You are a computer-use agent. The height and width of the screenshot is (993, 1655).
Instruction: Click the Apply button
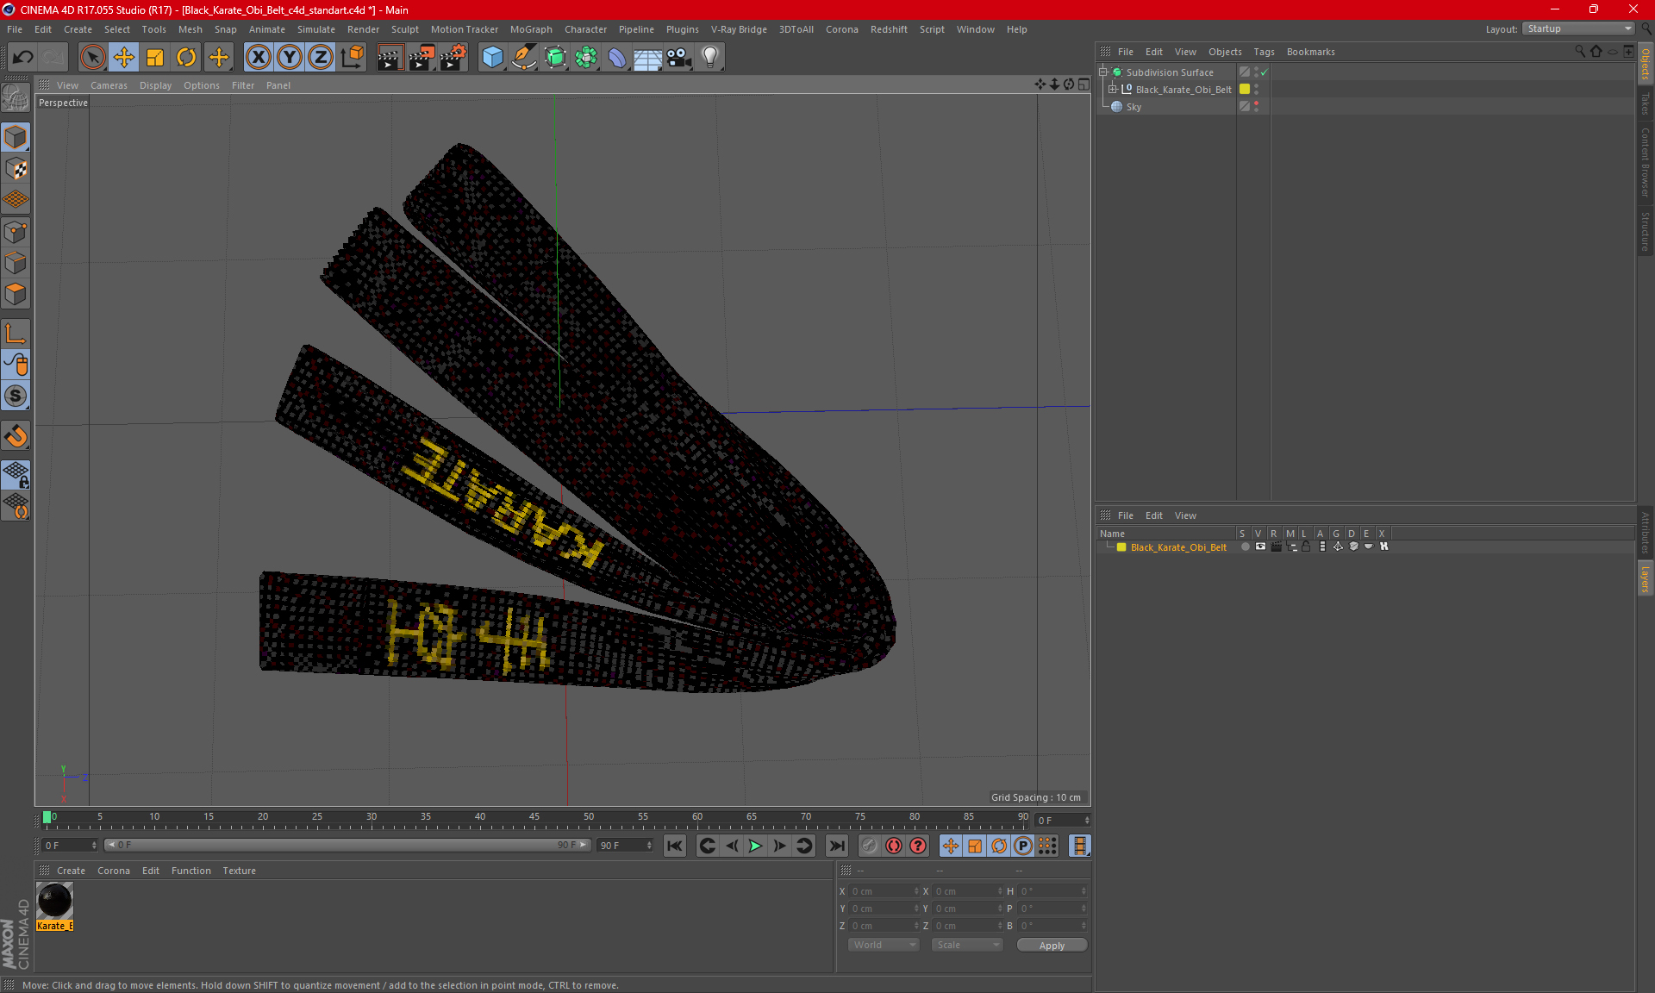pyautogui.click(x=1052, y=946)
